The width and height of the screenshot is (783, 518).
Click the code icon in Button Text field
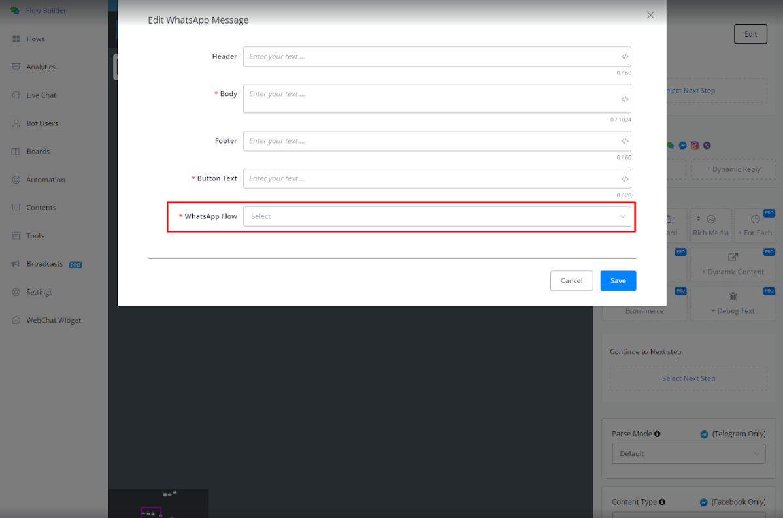625,179
